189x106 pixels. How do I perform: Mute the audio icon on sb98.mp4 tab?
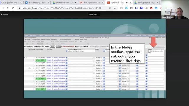tap(127, 3)
